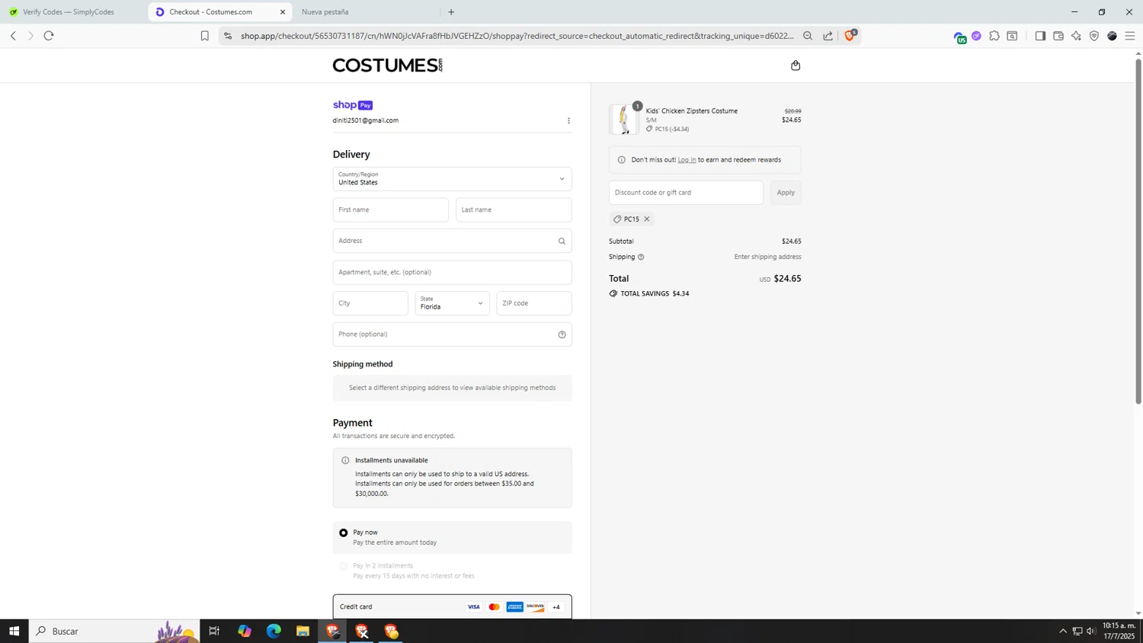
Task: Click the Apply discount button
Action: [786, 193]
